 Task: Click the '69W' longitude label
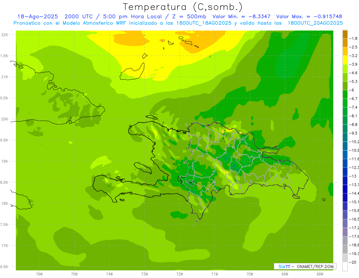point(285,274)
